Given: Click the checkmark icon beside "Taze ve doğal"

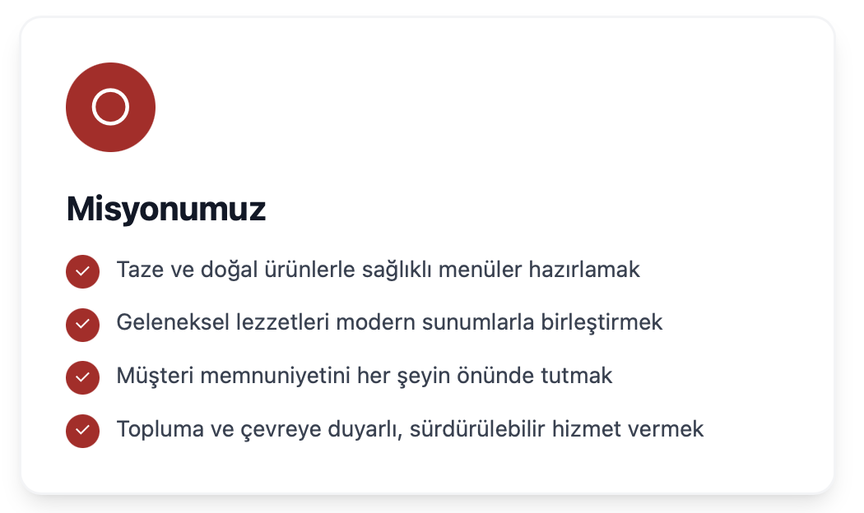Looking at the screenshot, I should 82,271.
